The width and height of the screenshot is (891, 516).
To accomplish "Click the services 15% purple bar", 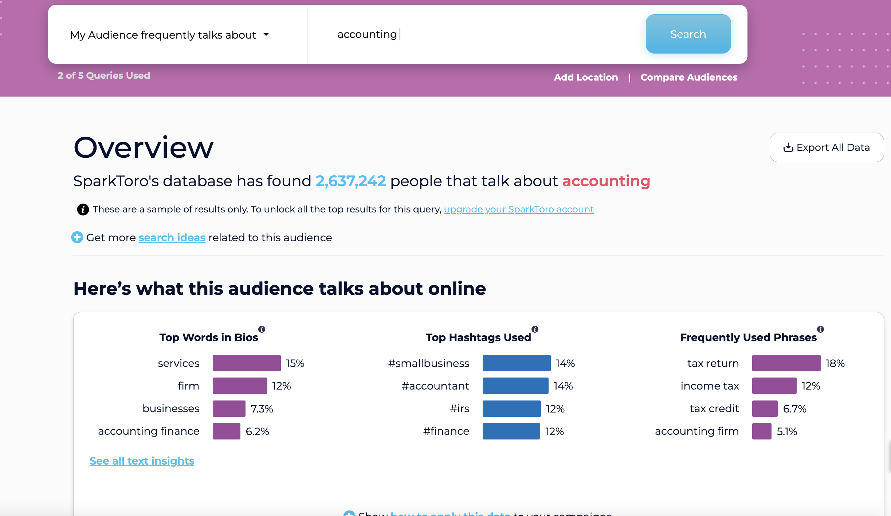I will click(247, 363).
